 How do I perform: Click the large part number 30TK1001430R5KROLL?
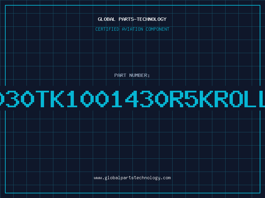point(132,99)
